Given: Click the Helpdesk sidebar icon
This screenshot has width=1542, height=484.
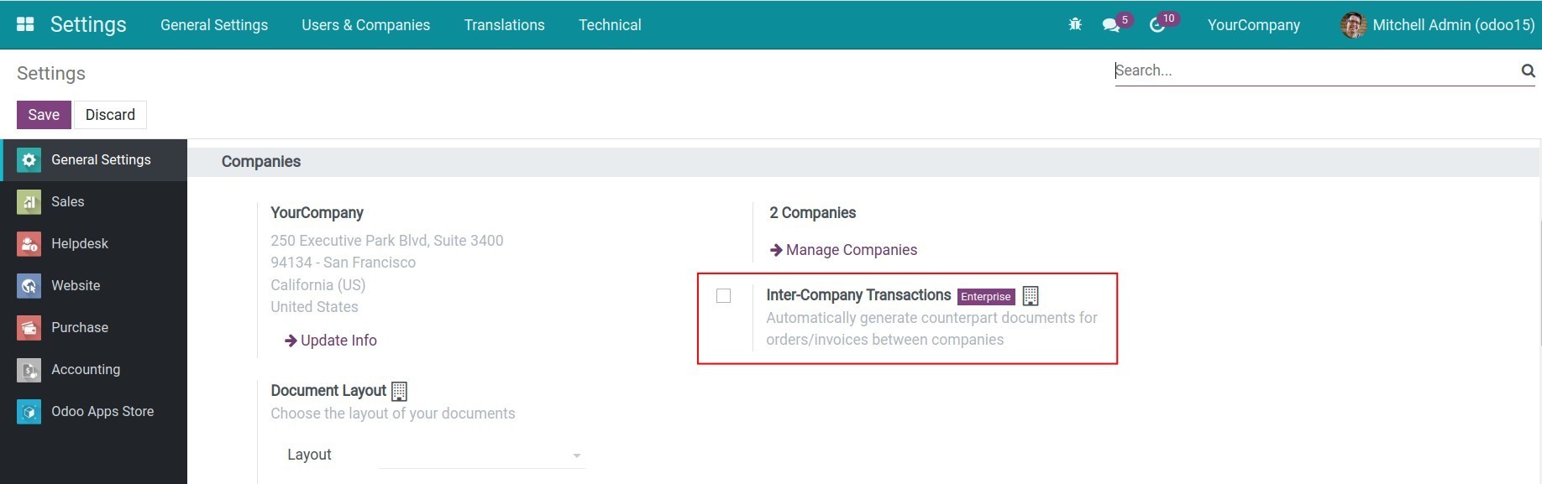Looking at the screenshot, I should pos(29,244).
